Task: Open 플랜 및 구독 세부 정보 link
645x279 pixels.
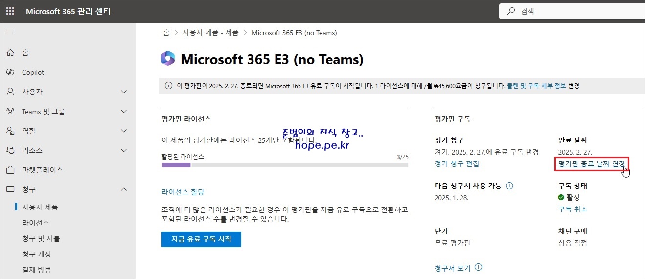Action: pos(536,86)
